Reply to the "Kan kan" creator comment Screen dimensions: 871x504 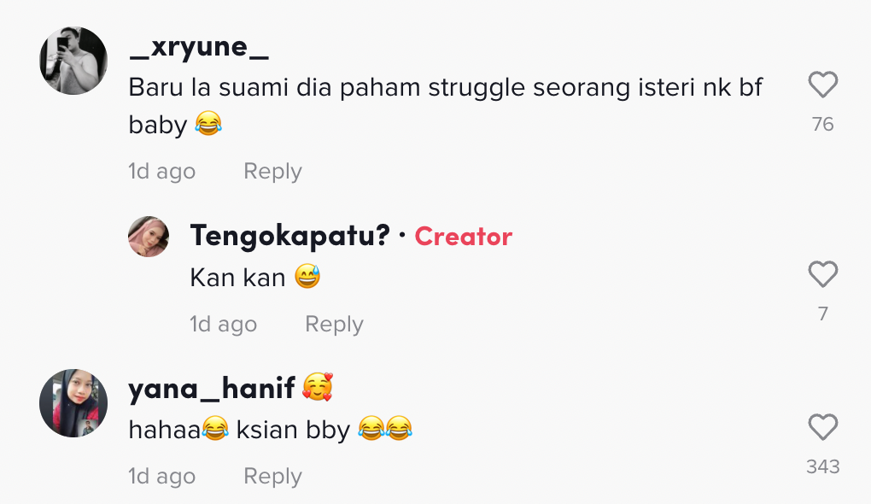pyautogui.click(x=334, y=325)
